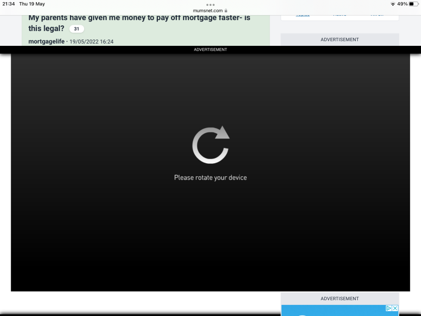Tap the ADVERTISEMENT label above the sidebar ad
This screenshot has height=316, width=421.
point(339,39)
